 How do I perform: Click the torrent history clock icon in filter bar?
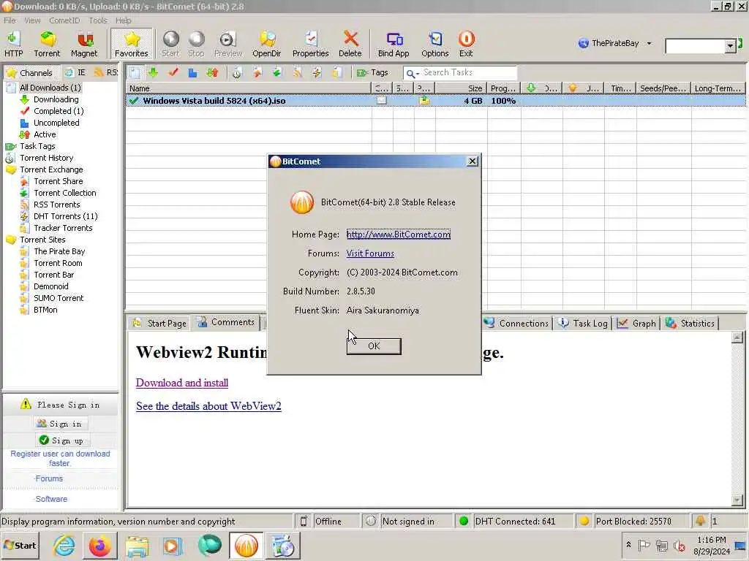coord(237,72)
